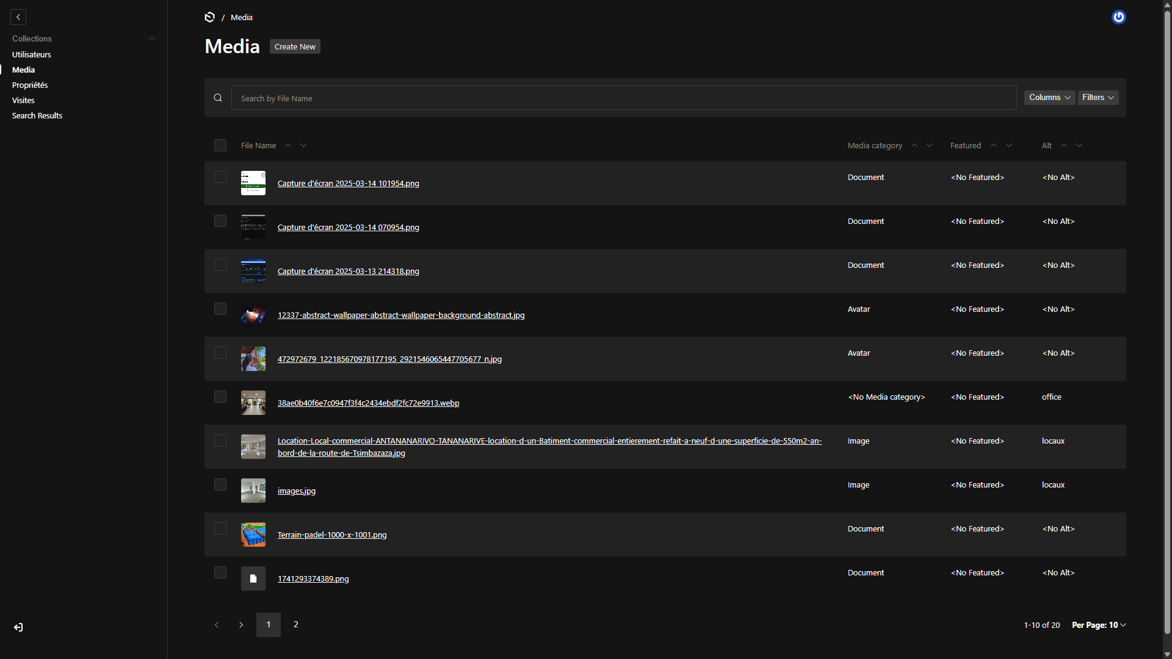Sort Alt column ascending
Screen dimensions: 1172x659
click(x=1064, y=145)
